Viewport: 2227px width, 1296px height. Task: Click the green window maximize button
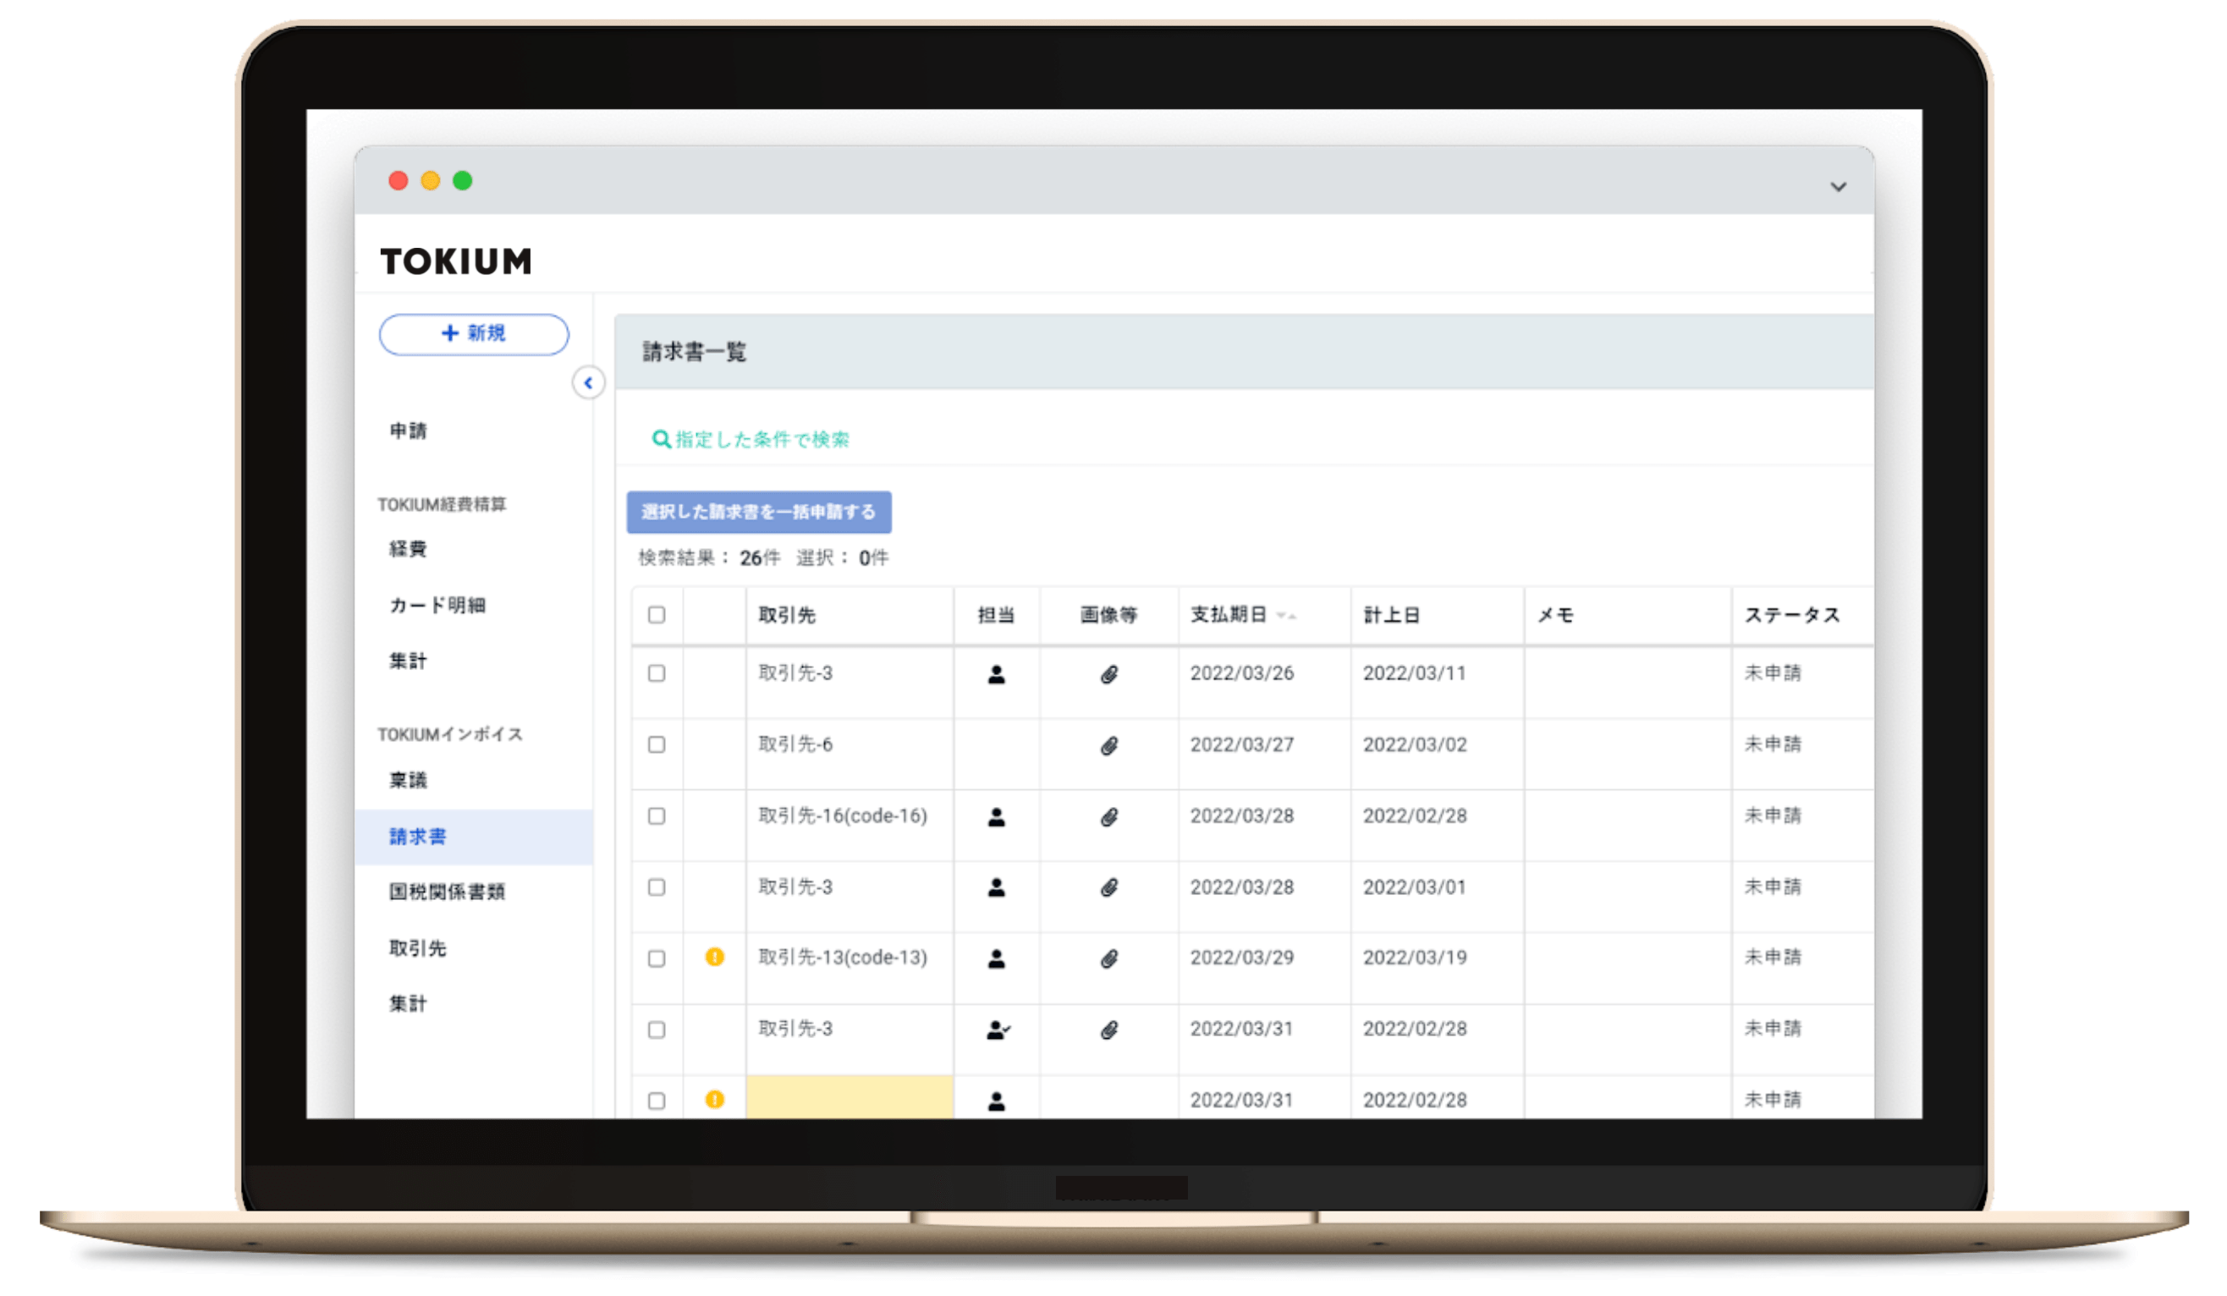[462, 180]
